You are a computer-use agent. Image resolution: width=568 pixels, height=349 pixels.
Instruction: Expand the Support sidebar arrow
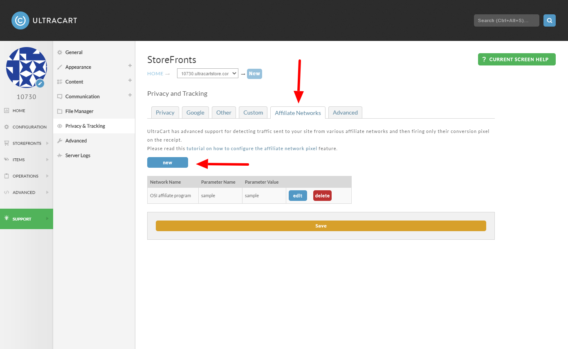[x=47, y=218]
